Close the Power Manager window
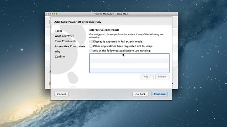This screenshot has width=227, height=127. 48,14
